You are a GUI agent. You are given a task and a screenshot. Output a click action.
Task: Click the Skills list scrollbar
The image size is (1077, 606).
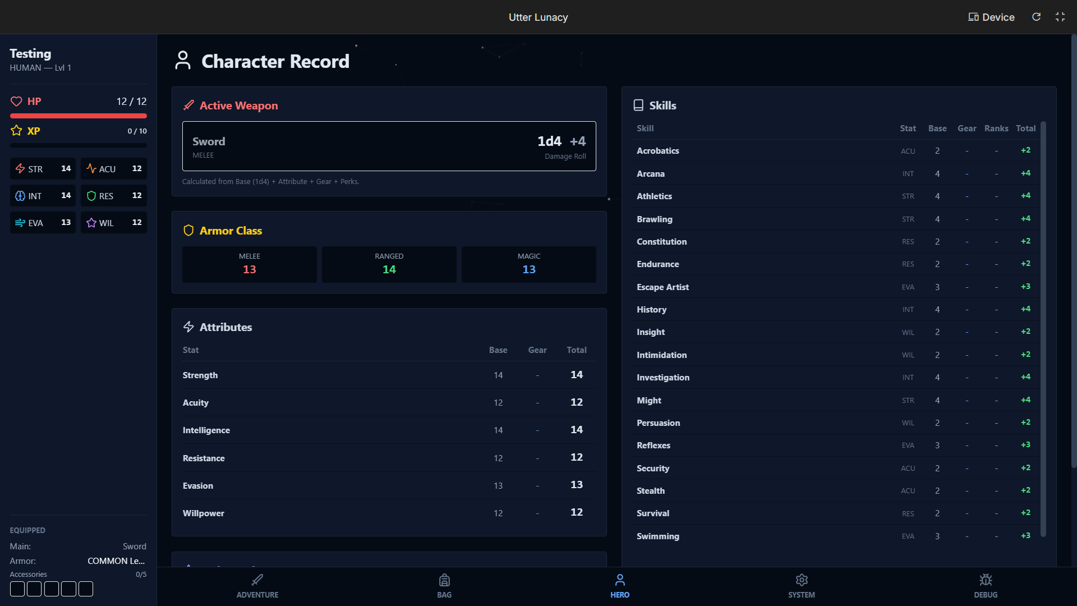(1043, 329)
